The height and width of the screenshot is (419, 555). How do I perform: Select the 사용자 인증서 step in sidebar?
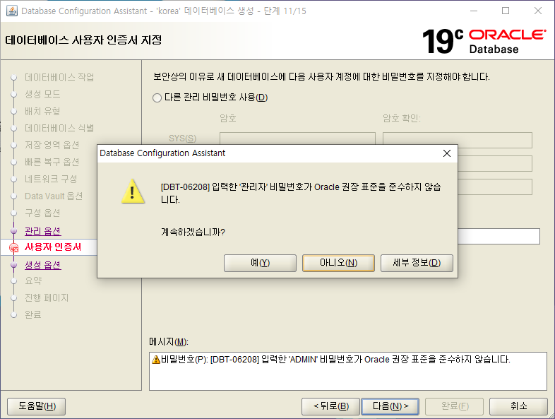[53, 247]
